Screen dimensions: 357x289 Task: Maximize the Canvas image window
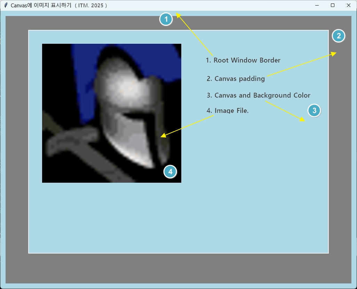tap(333, 5)
